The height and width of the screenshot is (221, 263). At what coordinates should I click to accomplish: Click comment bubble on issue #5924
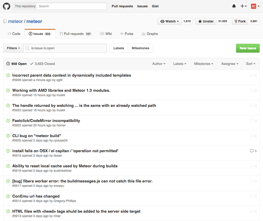pyautogui.click(x=253, y=90)
